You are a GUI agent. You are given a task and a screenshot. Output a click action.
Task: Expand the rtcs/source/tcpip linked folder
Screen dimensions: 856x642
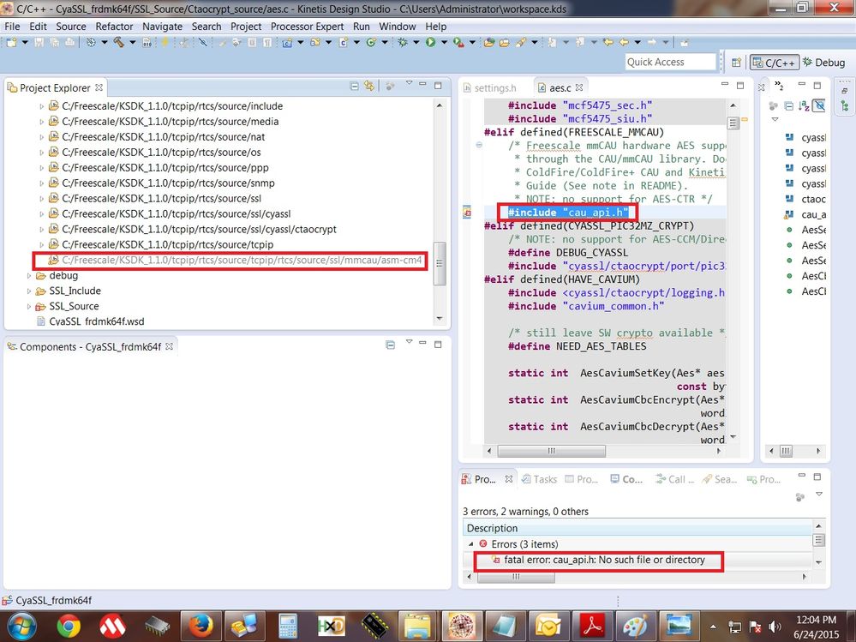tap(42, 244)
